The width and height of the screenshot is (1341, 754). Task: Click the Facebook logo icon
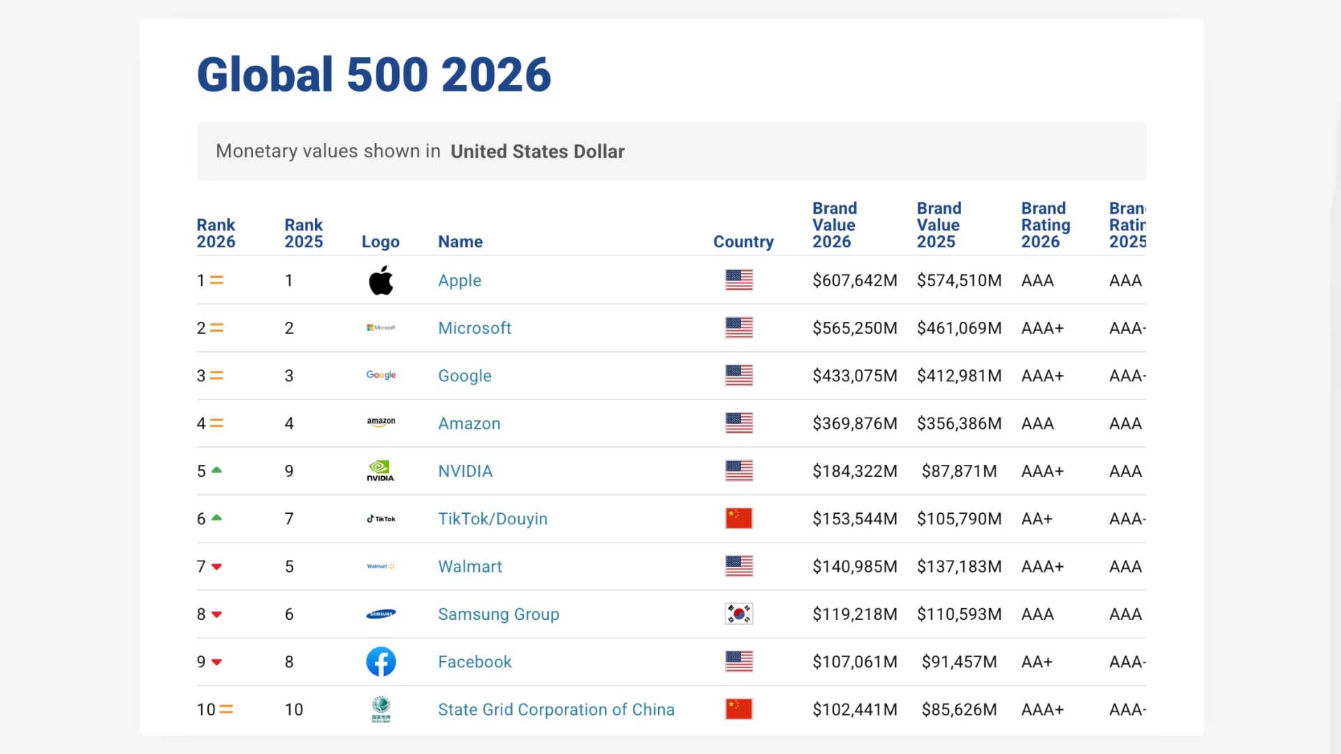(381, 661)
